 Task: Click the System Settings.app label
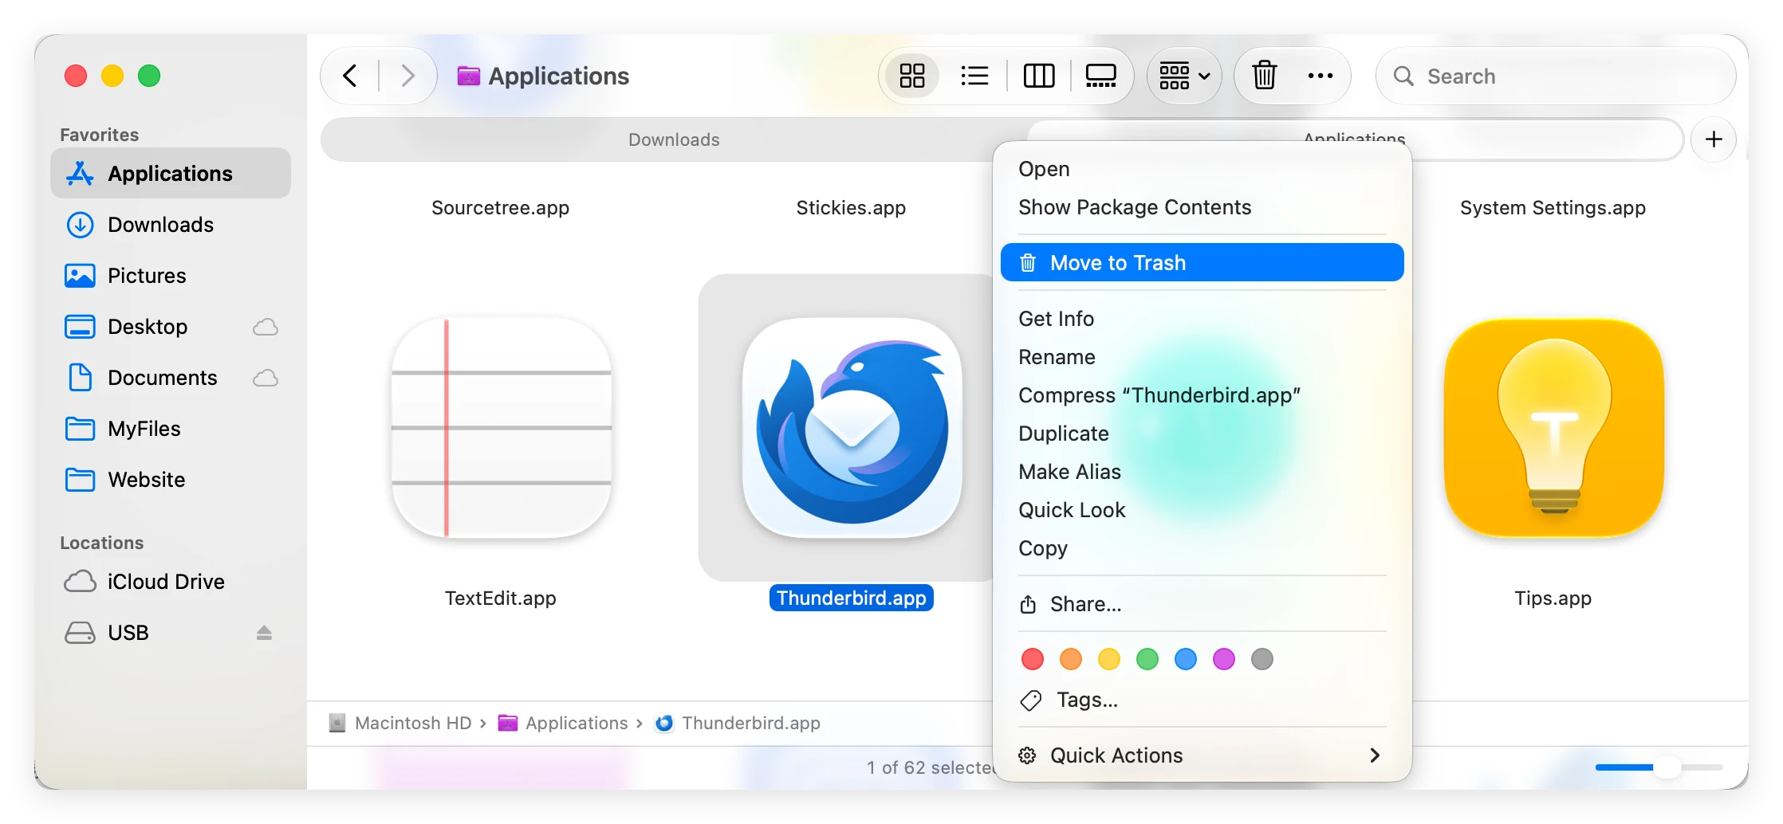click(x=1553, y=208)
